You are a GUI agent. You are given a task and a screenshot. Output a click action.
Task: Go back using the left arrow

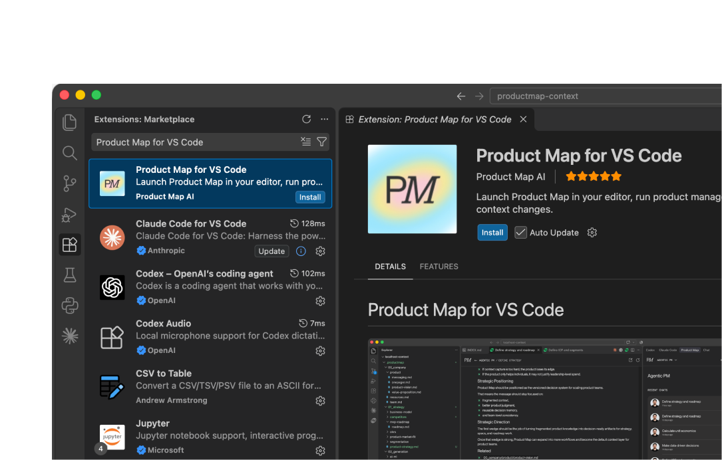(461, 96)
